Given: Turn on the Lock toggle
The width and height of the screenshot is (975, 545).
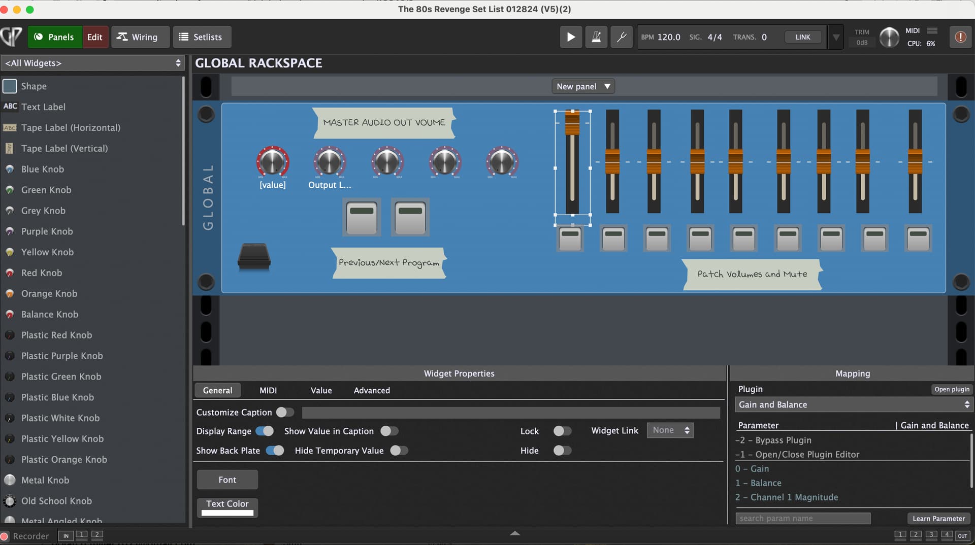Looking at the screenshot, I should click(562, 431).
